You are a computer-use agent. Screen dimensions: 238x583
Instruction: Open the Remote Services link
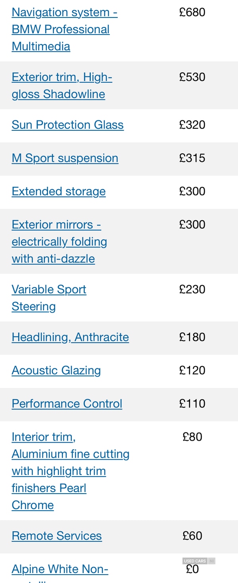(x=57, y=536)
